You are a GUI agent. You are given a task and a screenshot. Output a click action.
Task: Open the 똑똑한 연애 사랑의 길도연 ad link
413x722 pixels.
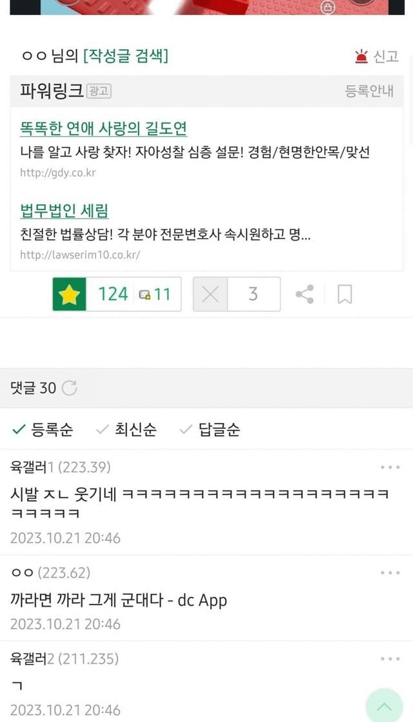[x=104, y=129]
